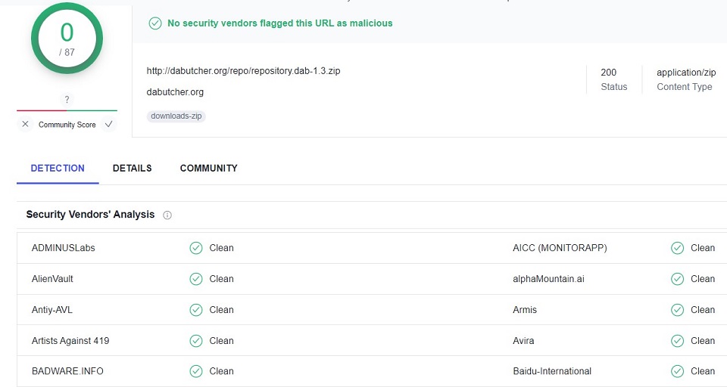
Task: Click the Artists Against 419 vendor name
Action: point(70,341)
